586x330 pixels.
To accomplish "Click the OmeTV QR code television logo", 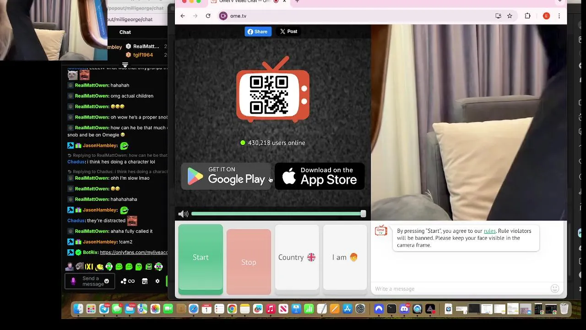I will click(273, 89).
